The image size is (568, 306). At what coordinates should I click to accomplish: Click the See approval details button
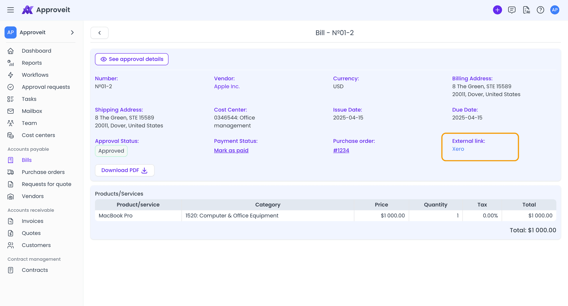point(131,59)
